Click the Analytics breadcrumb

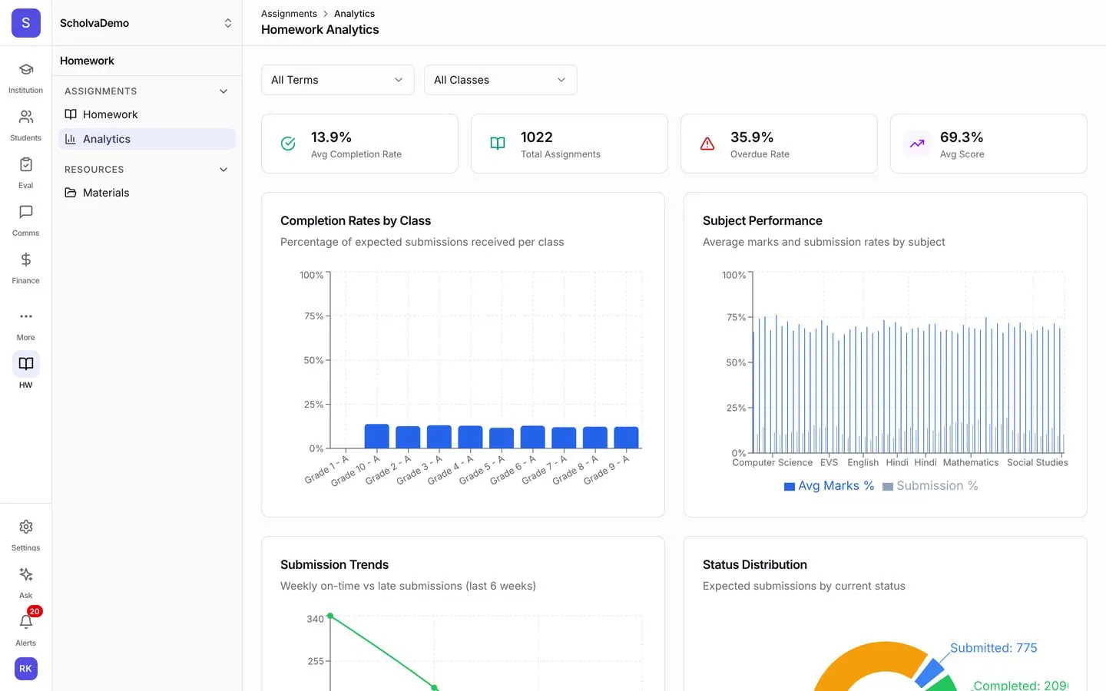tap(354, 14)
